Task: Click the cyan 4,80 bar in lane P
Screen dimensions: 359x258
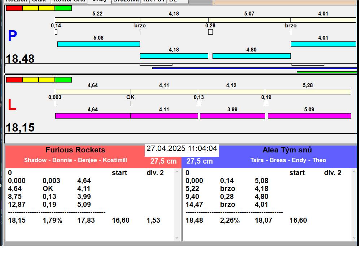Action: coord(251,56)
